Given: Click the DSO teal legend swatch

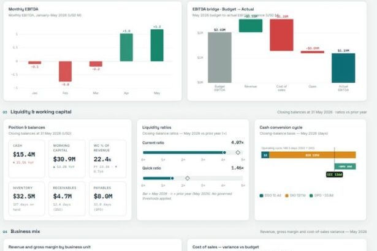Looking at the screenshot, I should tap(261, 195).
